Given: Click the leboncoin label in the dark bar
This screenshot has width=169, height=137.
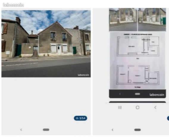Looking at the screenshot, I should pos(157,95).
